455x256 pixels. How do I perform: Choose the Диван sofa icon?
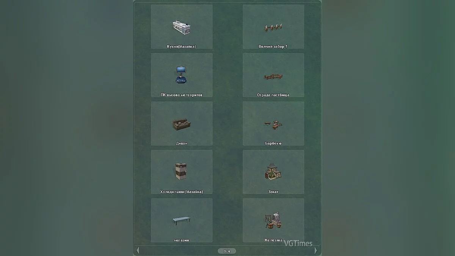[x=182, y=124]
